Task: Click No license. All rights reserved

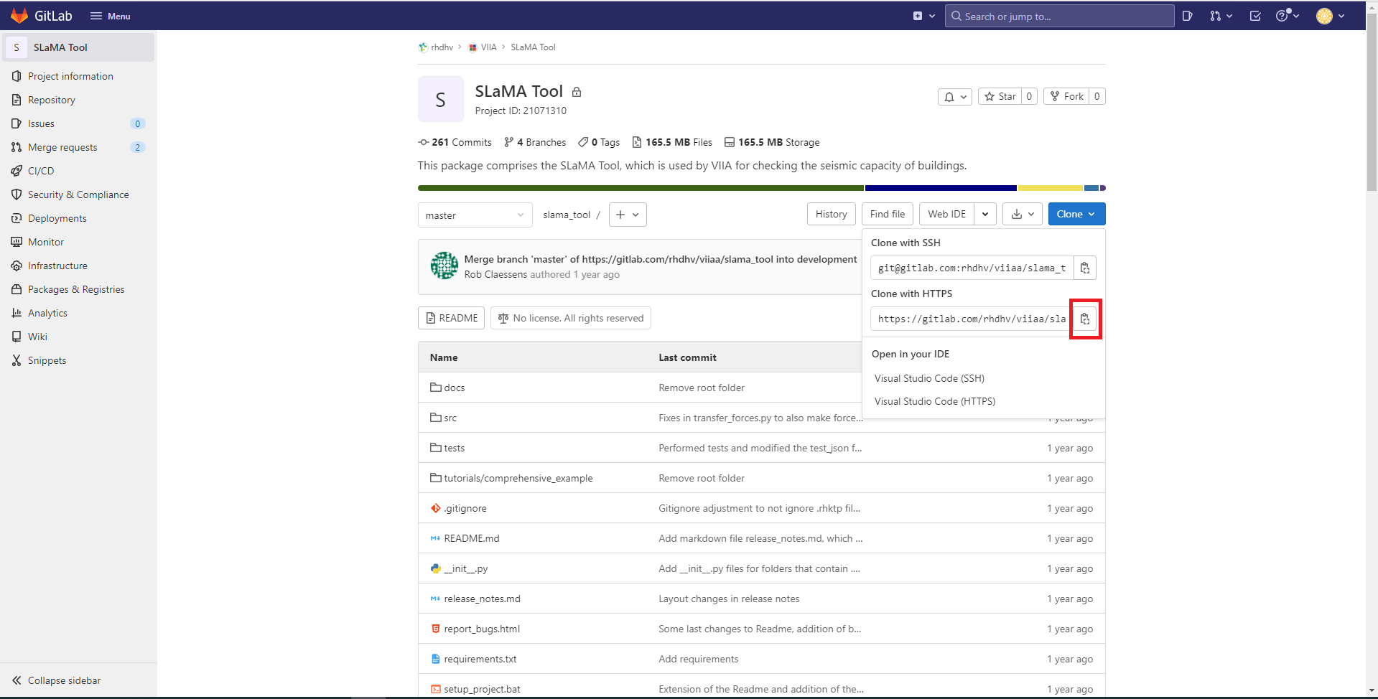Action: tap(571, 318)
